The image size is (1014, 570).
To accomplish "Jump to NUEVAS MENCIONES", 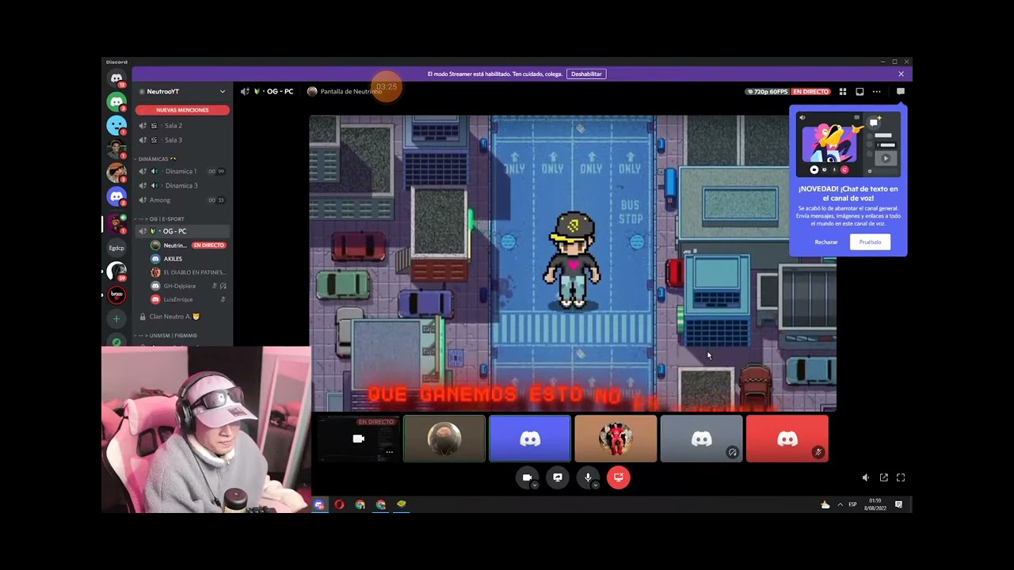I will (x=182, y=110).
